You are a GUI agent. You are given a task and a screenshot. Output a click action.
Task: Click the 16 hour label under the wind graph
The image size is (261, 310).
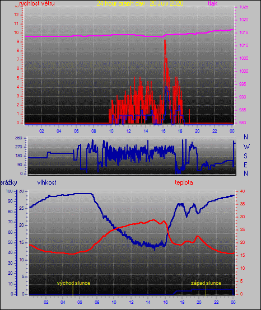[x=163, y=131]
